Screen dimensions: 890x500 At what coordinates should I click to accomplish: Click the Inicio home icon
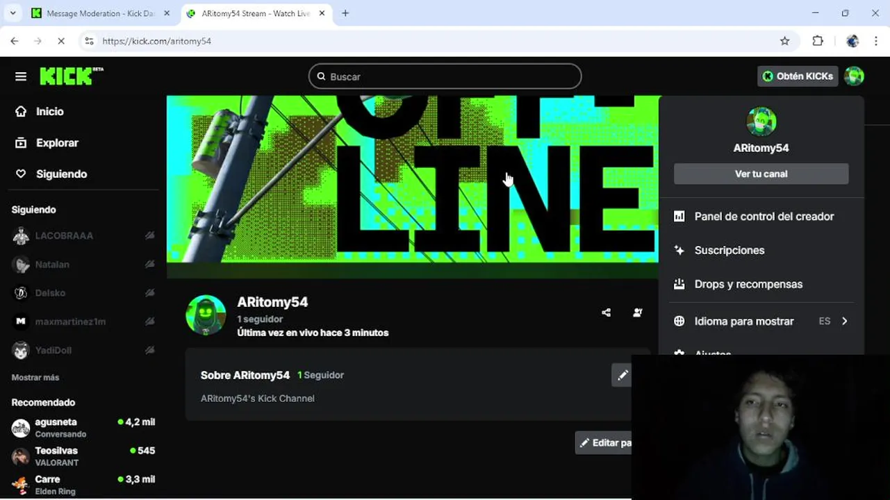[21, 111]
